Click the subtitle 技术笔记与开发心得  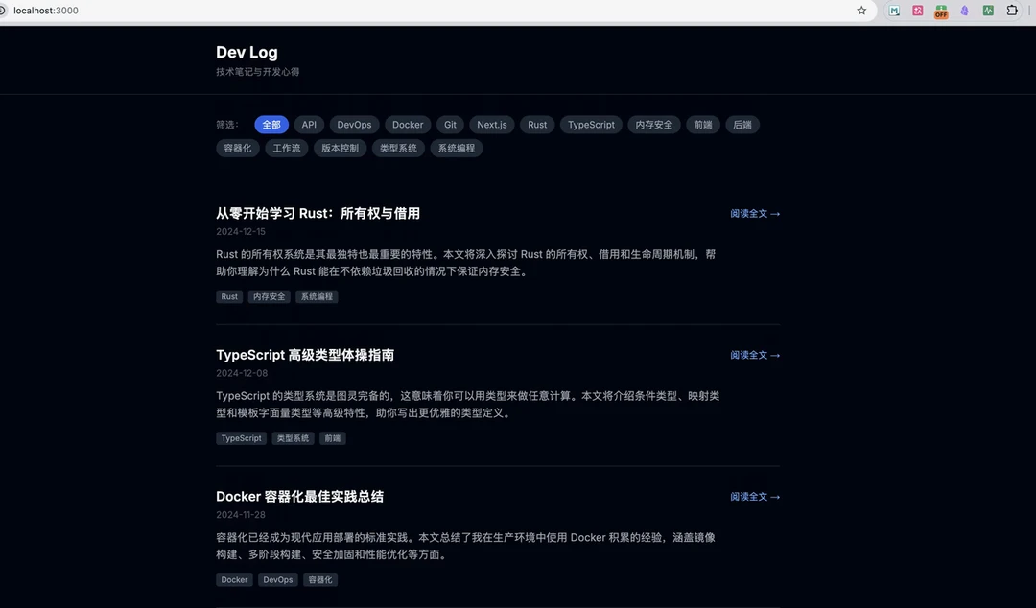coord(258,71)
